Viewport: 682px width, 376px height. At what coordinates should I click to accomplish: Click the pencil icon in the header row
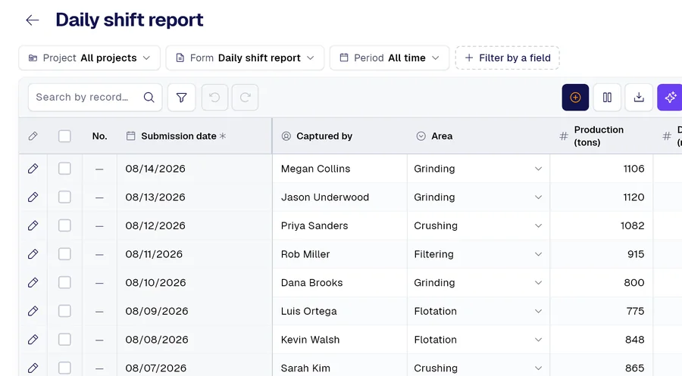point(33,136)
